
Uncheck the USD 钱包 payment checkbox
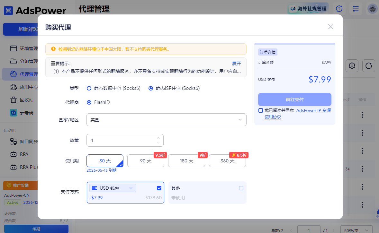click(159, 188)
